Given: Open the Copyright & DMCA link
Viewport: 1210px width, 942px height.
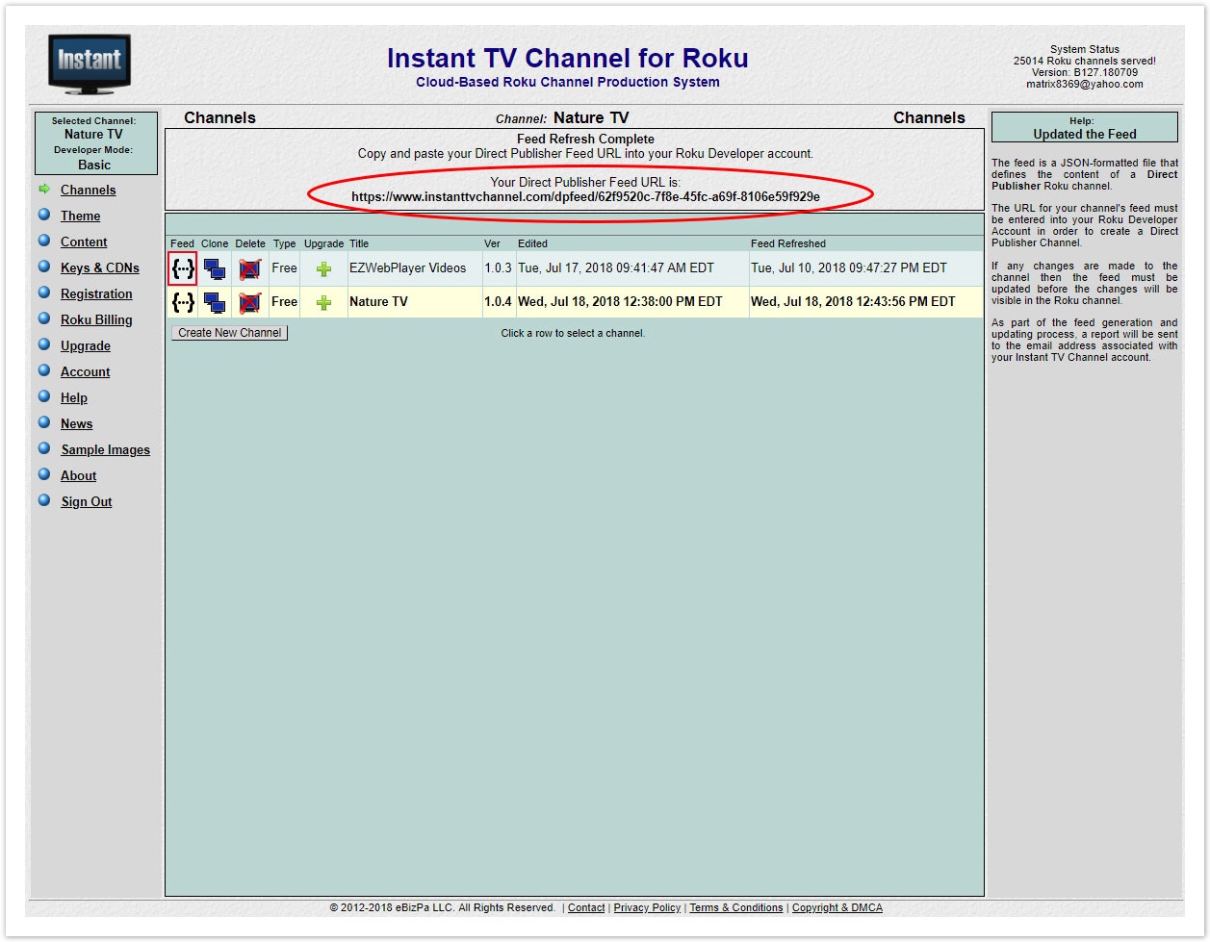Looking at the screenshot, I should (x=837, y=908).
